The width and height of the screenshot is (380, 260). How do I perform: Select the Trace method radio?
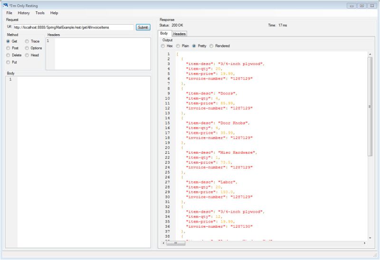[32, 41]
